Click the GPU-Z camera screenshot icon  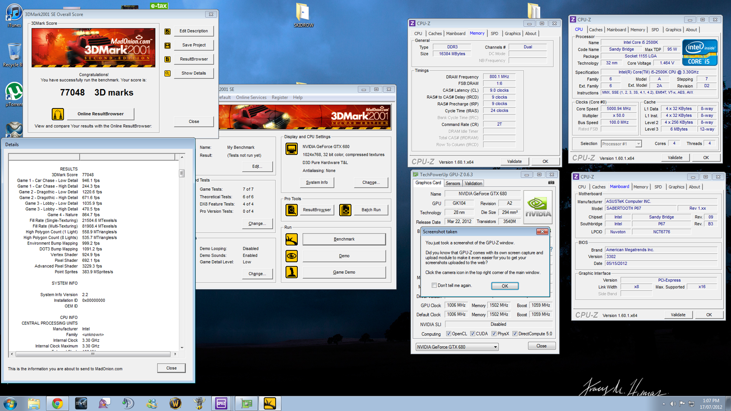tap(551, 183)
